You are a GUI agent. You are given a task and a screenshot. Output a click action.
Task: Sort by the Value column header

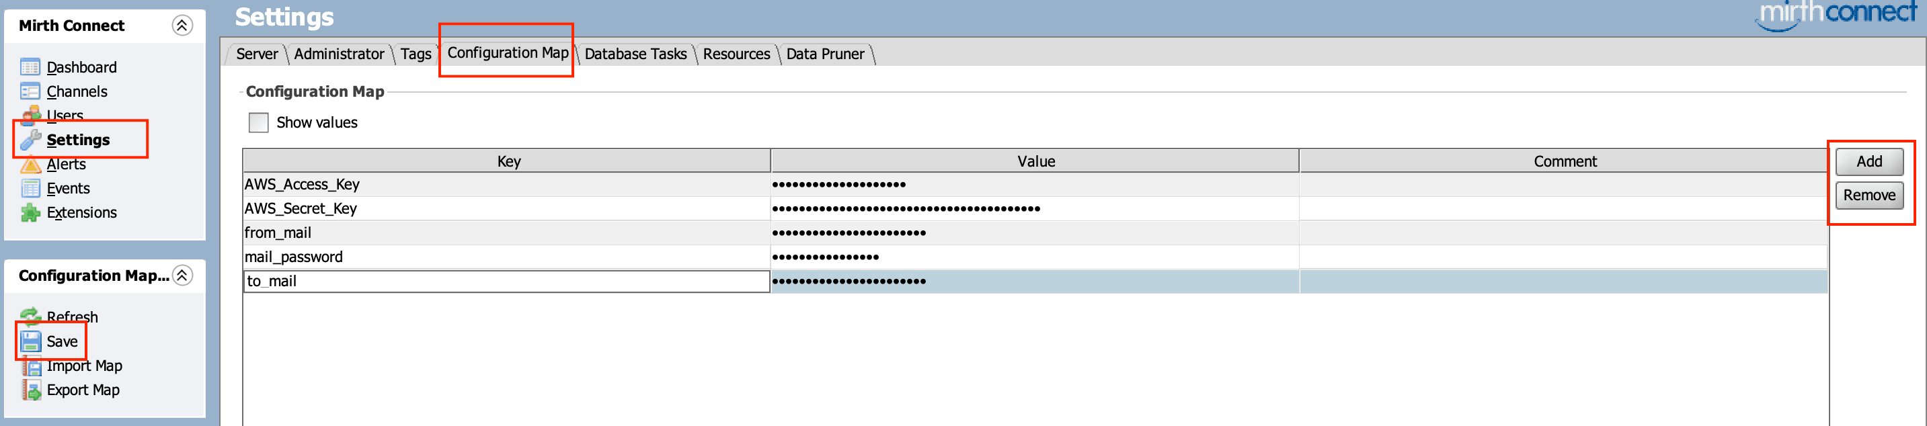click(x=1035, y=161)
